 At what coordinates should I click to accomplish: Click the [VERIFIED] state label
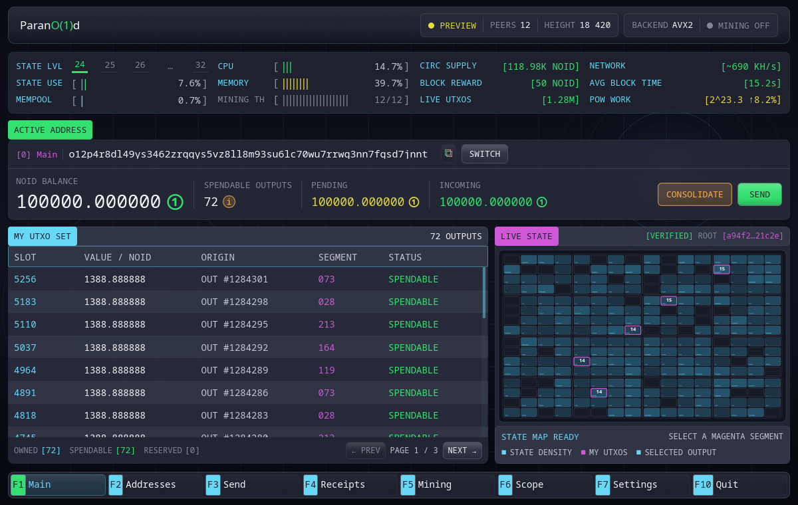tap(670, 236)
